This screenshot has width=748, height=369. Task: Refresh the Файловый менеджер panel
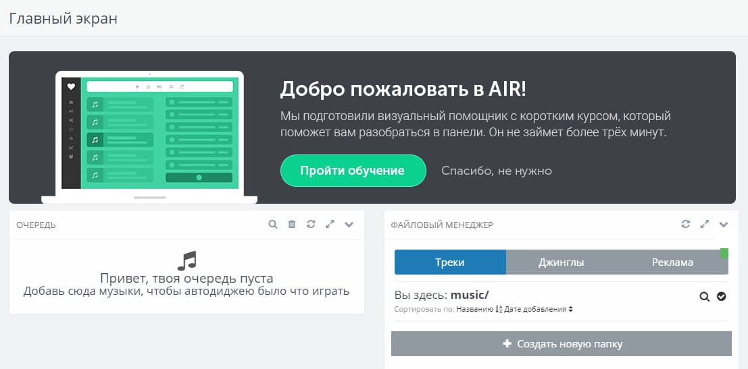point(686,224)
